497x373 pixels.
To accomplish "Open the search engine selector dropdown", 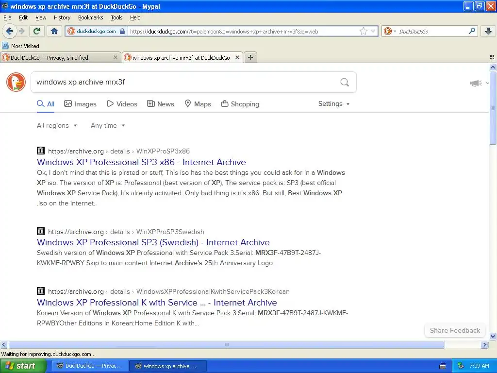I will [390, 31].
